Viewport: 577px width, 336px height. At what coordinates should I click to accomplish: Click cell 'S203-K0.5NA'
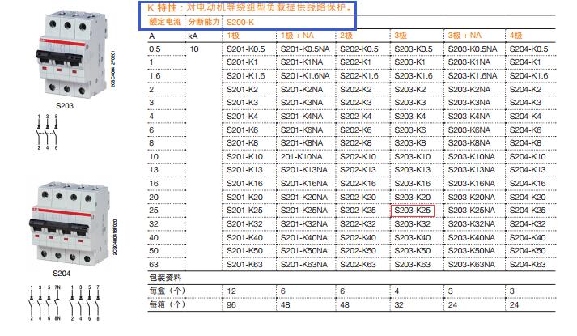tap(473, 49)
